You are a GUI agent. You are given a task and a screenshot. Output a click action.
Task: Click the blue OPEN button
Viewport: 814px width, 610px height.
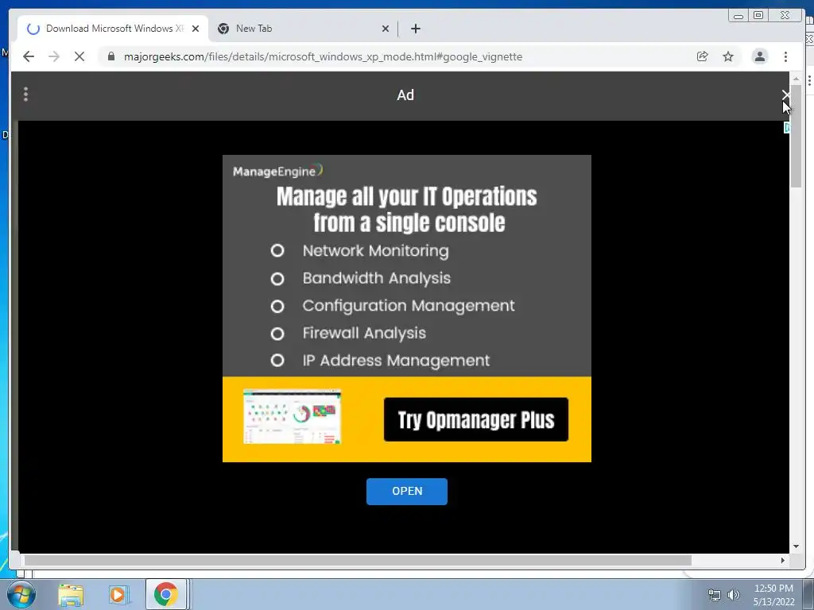[407, 491]
